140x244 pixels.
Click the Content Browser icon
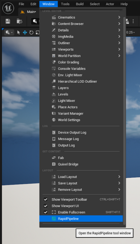(54, 24)
